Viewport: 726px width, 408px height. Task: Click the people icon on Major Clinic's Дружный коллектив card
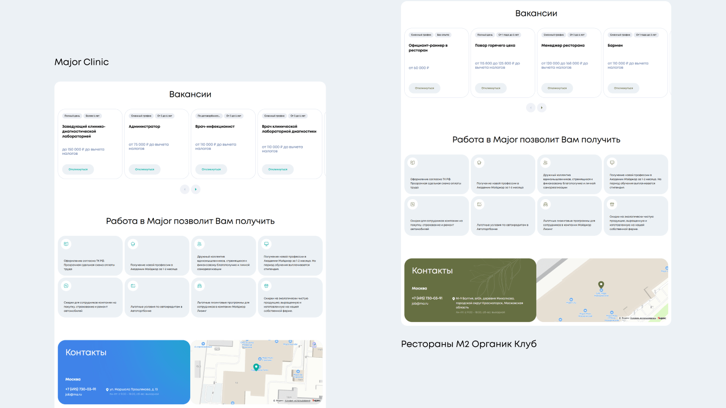[x=199, y=244]
